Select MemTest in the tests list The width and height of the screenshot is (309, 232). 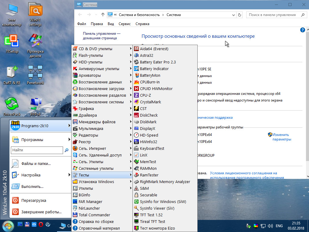click(x=148, y=162)
